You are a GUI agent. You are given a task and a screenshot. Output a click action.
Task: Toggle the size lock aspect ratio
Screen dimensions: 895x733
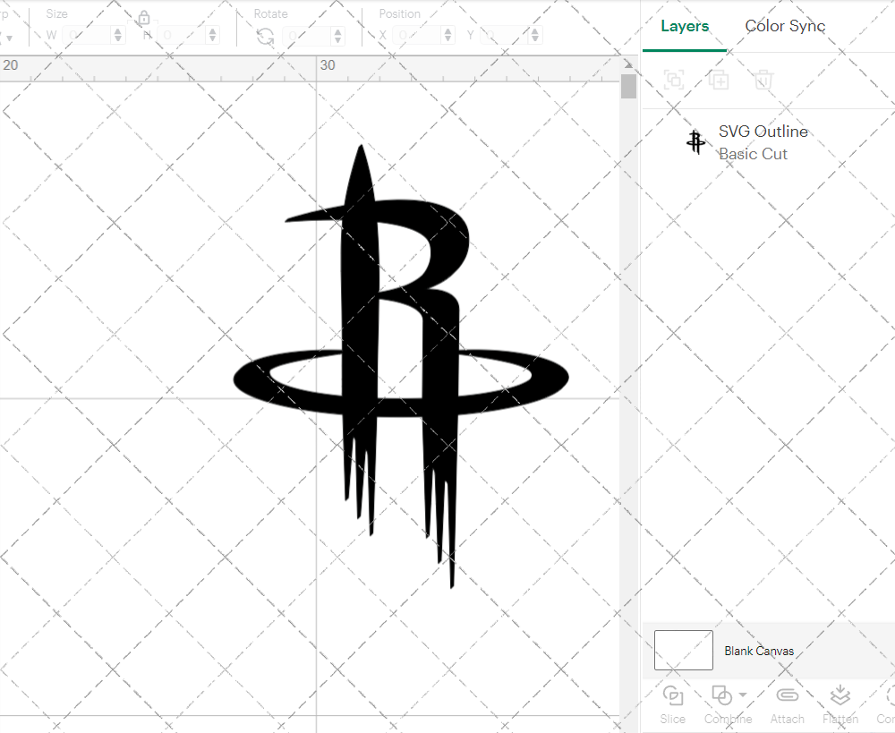click(144, 18)
